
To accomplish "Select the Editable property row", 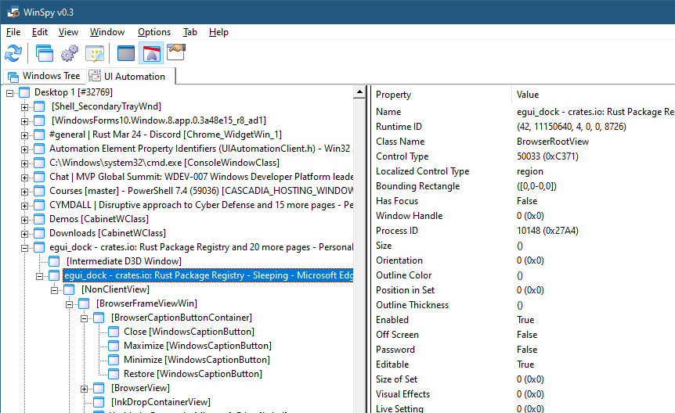I will click(x=523, y=364).
